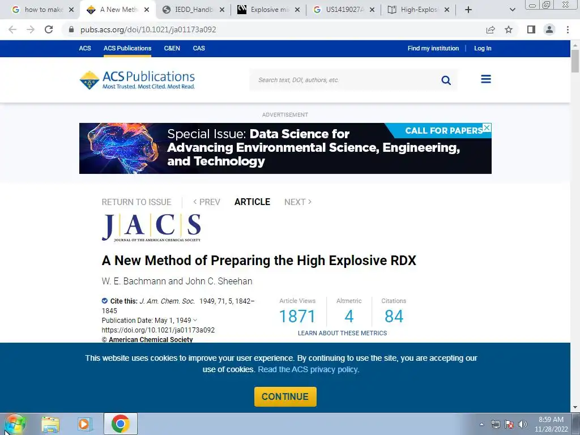Close the 'Explosive m' tab

click(x=297, y=10)
